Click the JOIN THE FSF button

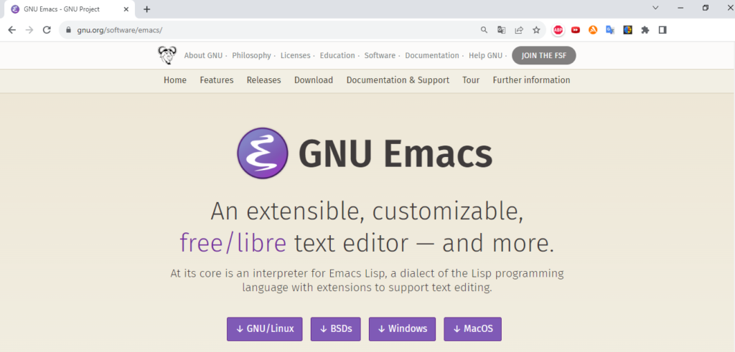[544, 55]
